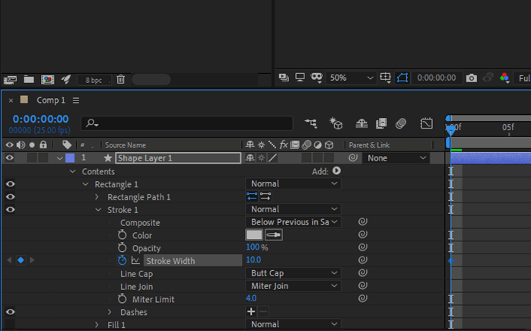Viewport: 531px width, 331px height.
Task: Expand the Rectangle Path 1 group
Action: 97,197
